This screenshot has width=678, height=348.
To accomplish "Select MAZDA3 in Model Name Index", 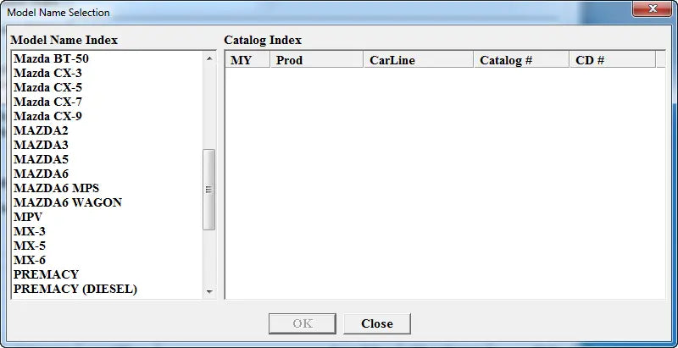I will pos(41,146).
